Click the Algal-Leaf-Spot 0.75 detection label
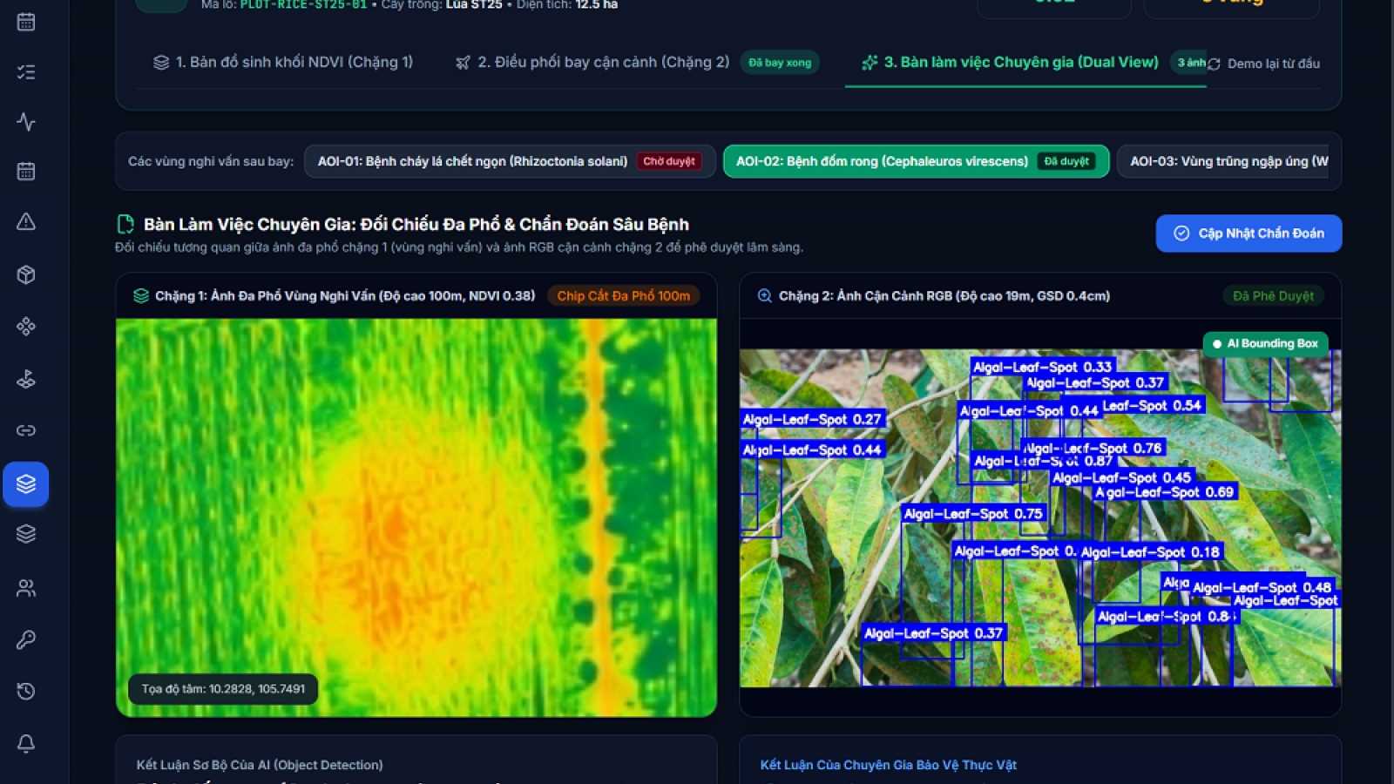Image resolution: width=1394 pixels, height=784 pixels. (973, 514)
